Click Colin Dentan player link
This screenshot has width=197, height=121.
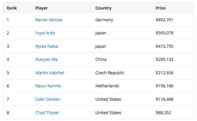click(x=48, y=99)
